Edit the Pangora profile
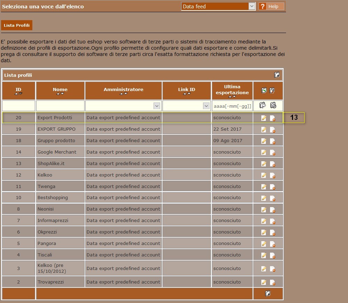Image resolution: width=348 pixels, height=303 pixels. coord(264,244)
